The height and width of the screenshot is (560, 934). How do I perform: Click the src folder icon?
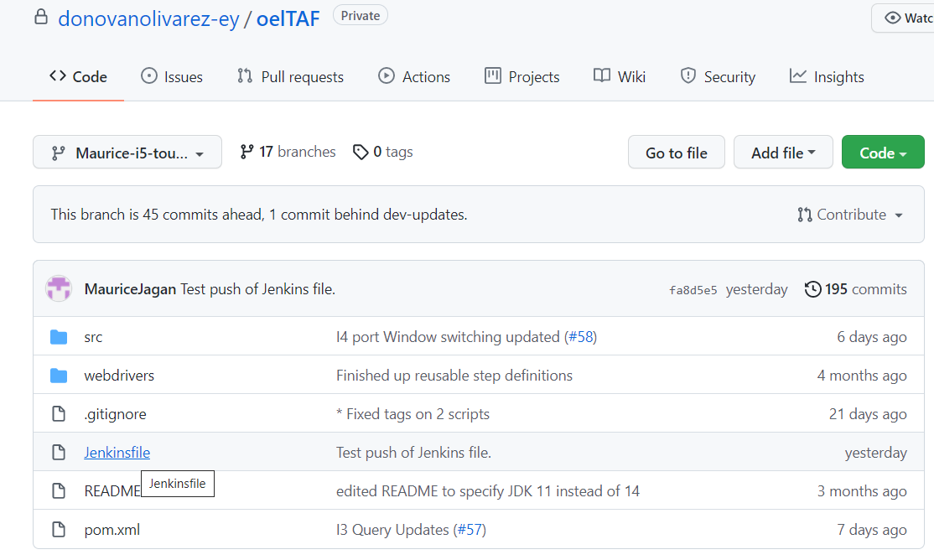coord(59,337)
